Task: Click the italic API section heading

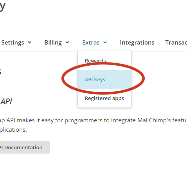Action: pos(6,102)
